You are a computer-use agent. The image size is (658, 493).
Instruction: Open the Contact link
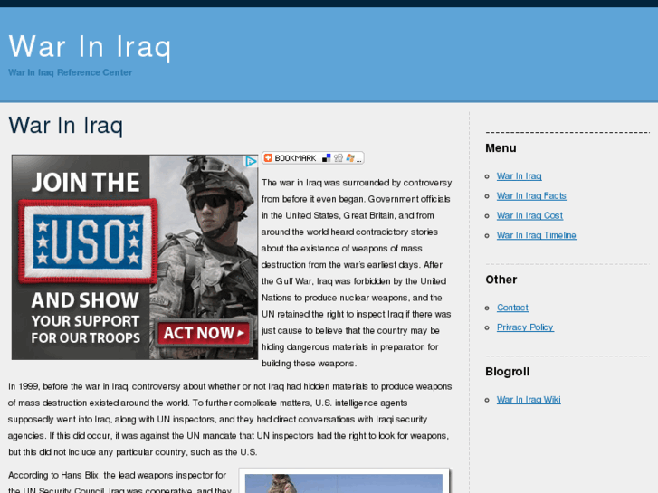point(512,308)
